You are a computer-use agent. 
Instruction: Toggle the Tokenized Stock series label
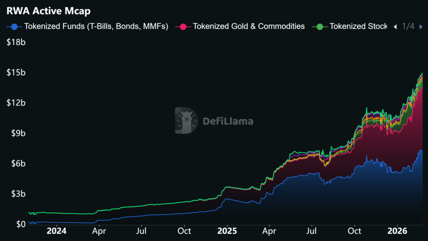358,26
